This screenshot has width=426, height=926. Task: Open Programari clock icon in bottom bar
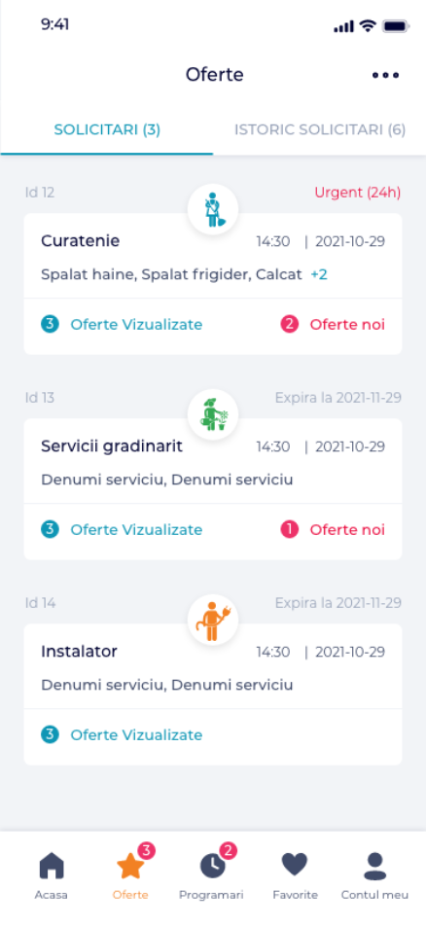(213, 866)
